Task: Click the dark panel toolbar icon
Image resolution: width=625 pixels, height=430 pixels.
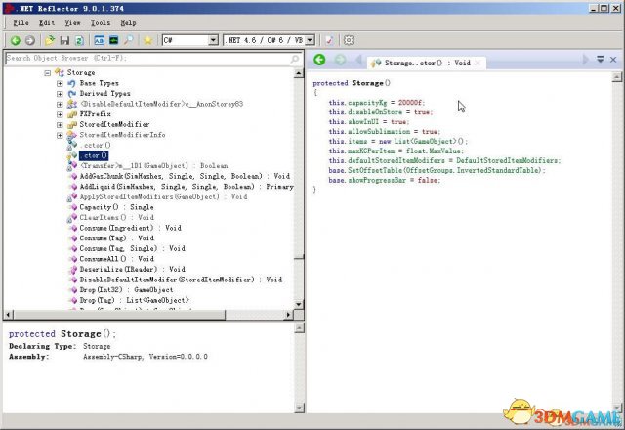Action: (x=113, y=40)
